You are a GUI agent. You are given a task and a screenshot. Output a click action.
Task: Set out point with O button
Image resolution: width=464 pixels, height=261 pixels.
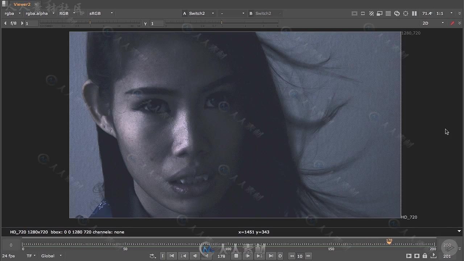point(280,256)
